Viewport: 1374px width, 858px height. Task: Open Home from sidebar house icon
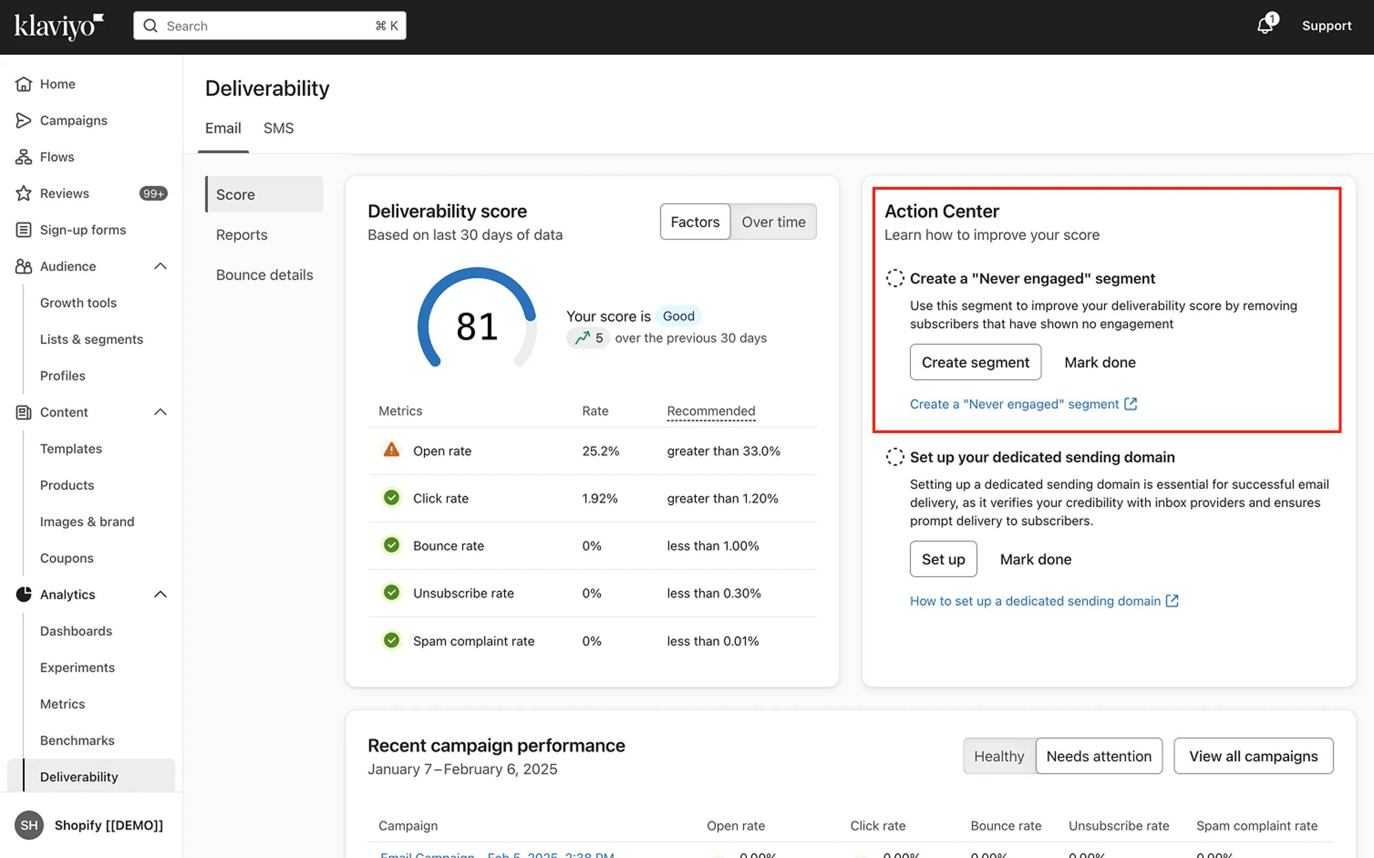(x=23, y=84)
